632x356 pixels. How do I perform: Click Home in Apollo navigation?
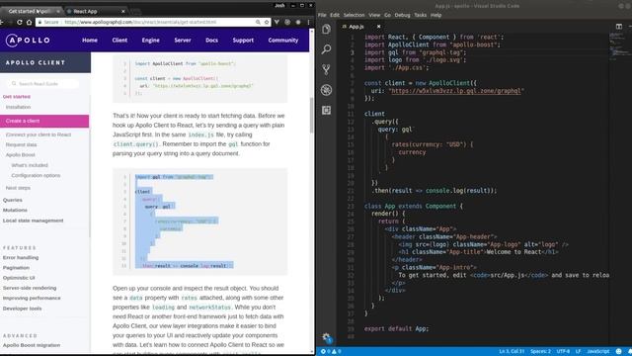coord(90,40)
